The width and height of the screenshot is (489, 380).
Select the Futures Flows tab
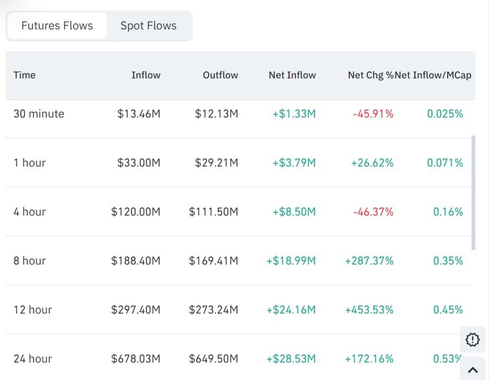pos(56,25)
